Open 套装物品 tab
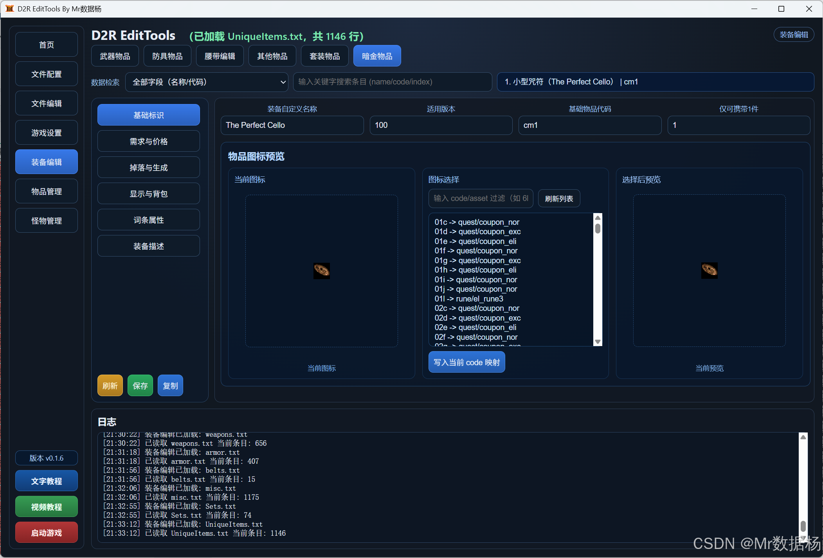 coord(324,56)
